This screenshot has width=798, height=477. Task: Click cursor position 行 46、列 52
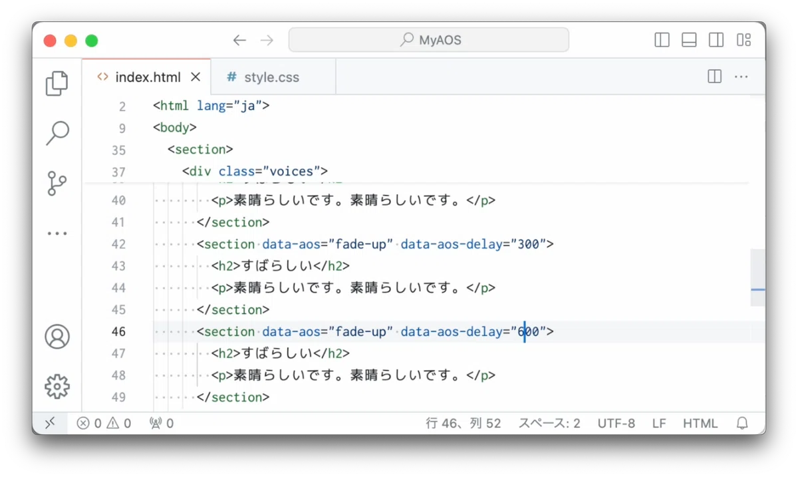coord(464,423)
